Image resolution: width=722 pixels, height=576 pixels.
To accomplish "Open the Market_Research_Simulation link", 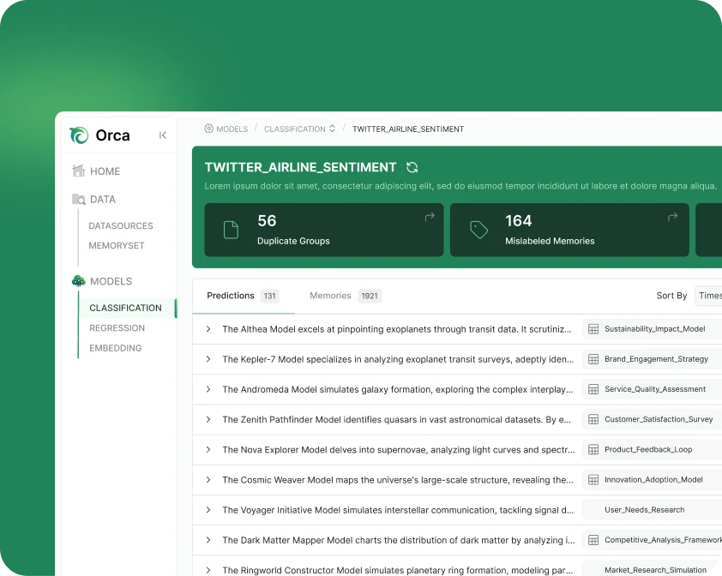I will (x=655, y=570).
